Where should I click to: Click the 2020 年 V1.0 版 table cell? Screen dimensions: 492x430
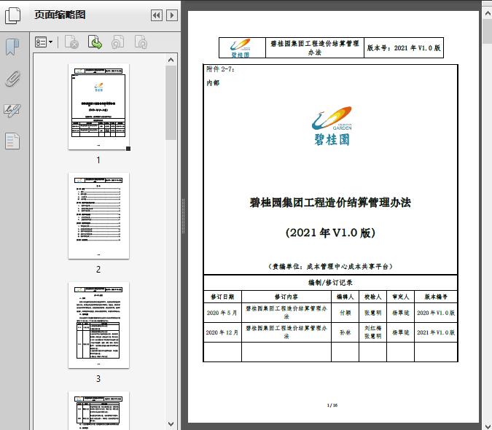pyautogui.click(x=436, y=313)
